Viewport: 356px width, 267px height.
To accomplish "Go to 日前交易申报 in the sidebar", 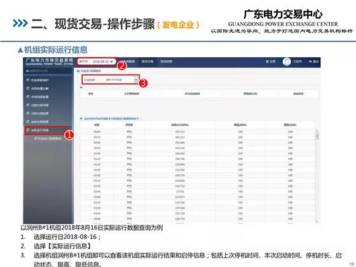I will point(39,105).
